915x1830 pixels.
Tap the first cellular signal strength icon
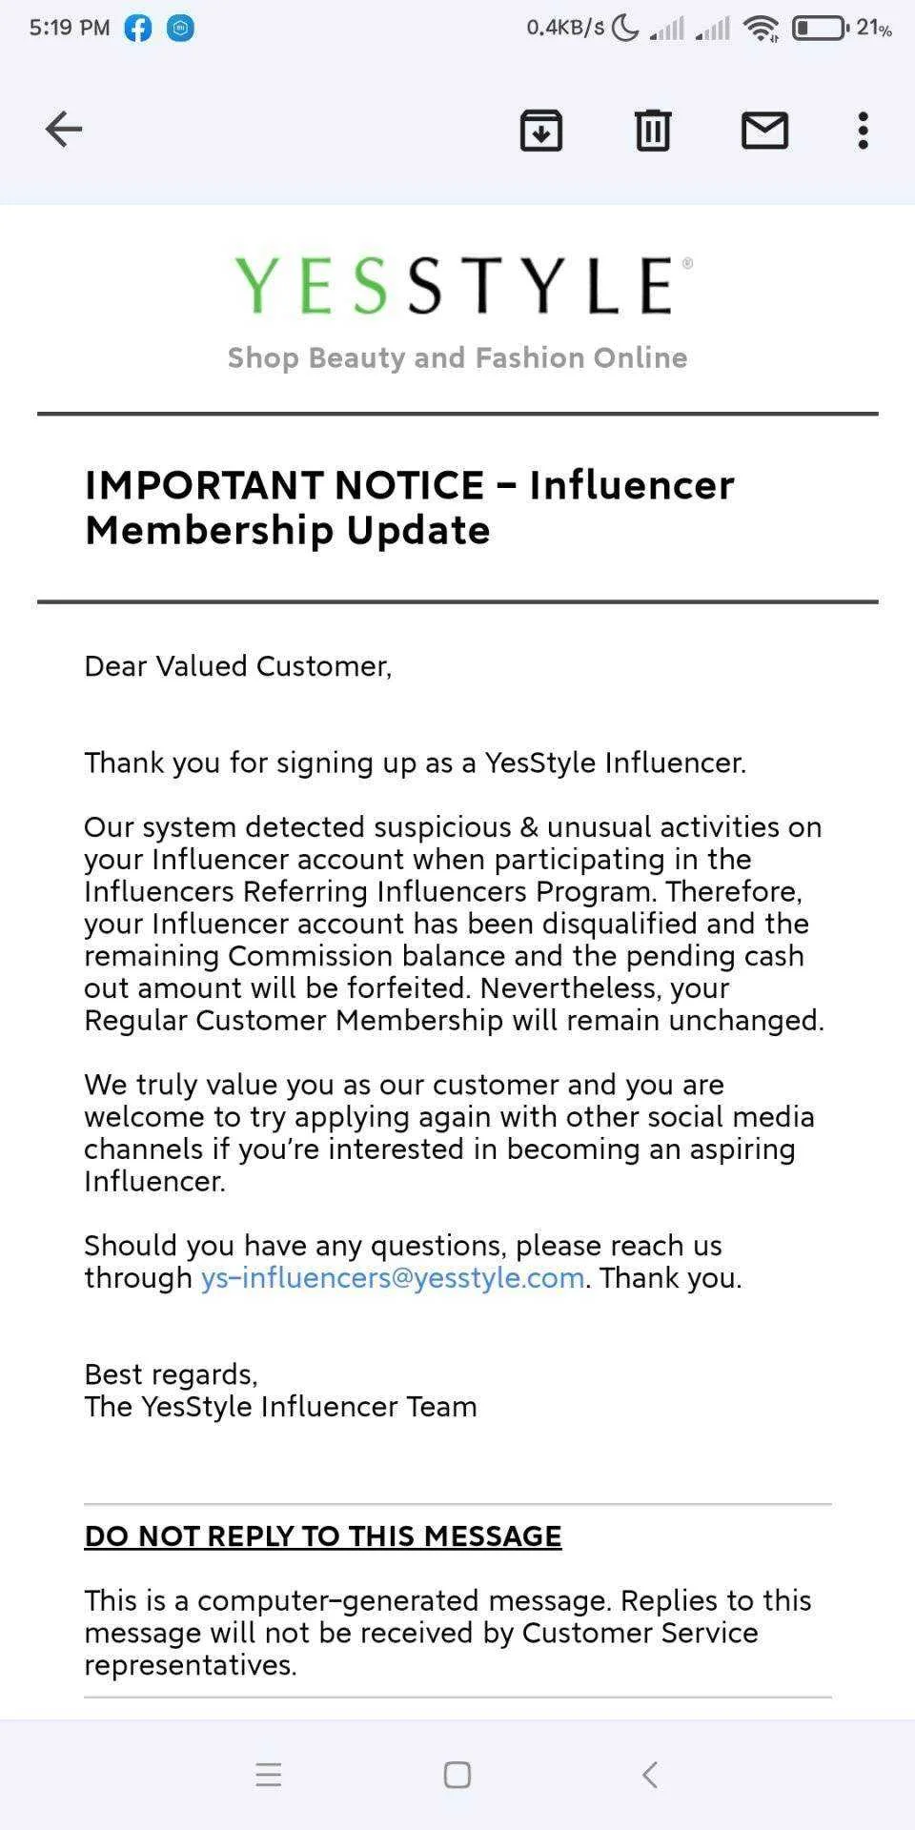(667, 29)
